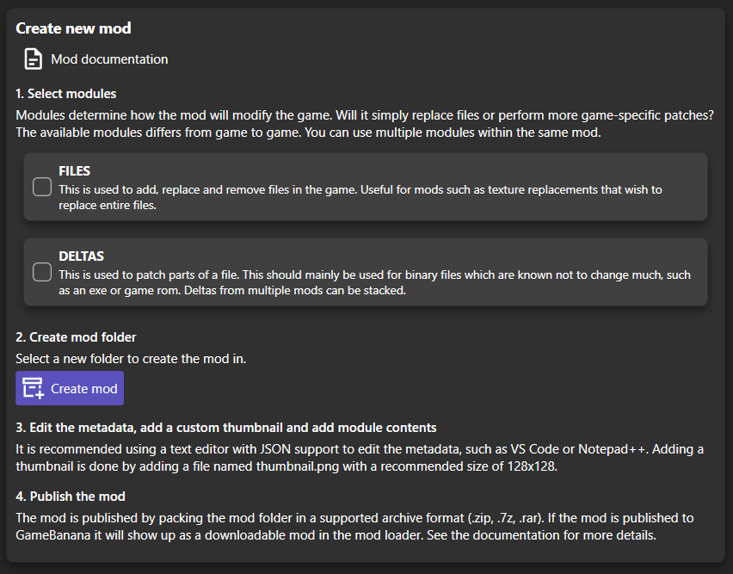
Task: Click the thumbnail.png metadata instructions paragraph
Action: [360, 458]
